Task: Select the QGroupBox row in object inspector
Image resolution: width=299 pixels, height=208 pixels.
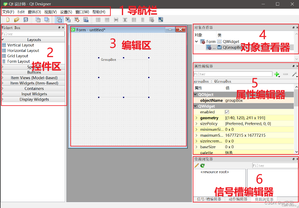Action: (244, 47)
